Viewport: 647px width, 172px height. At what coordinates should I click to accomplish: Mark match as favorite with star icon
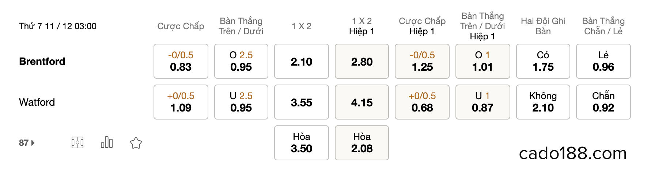[136, 143]
